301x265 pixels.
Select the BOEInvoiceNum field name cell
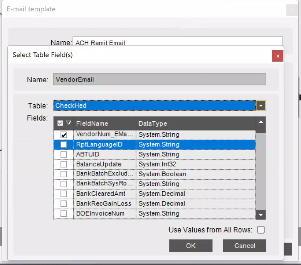[x=104, y=213]
